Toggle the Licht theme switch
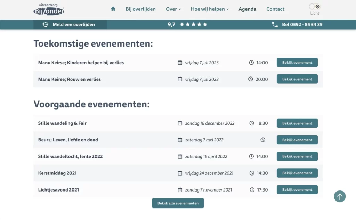This screenshot has height=220, width=356. coord(314,7)
